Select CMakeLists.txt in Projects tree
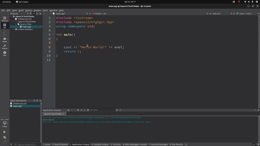Screen dimensions: 260x146 tap(24, 19)
